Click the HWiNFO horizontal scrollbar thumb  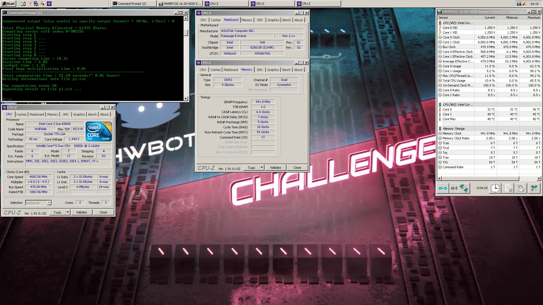point(480,179)
